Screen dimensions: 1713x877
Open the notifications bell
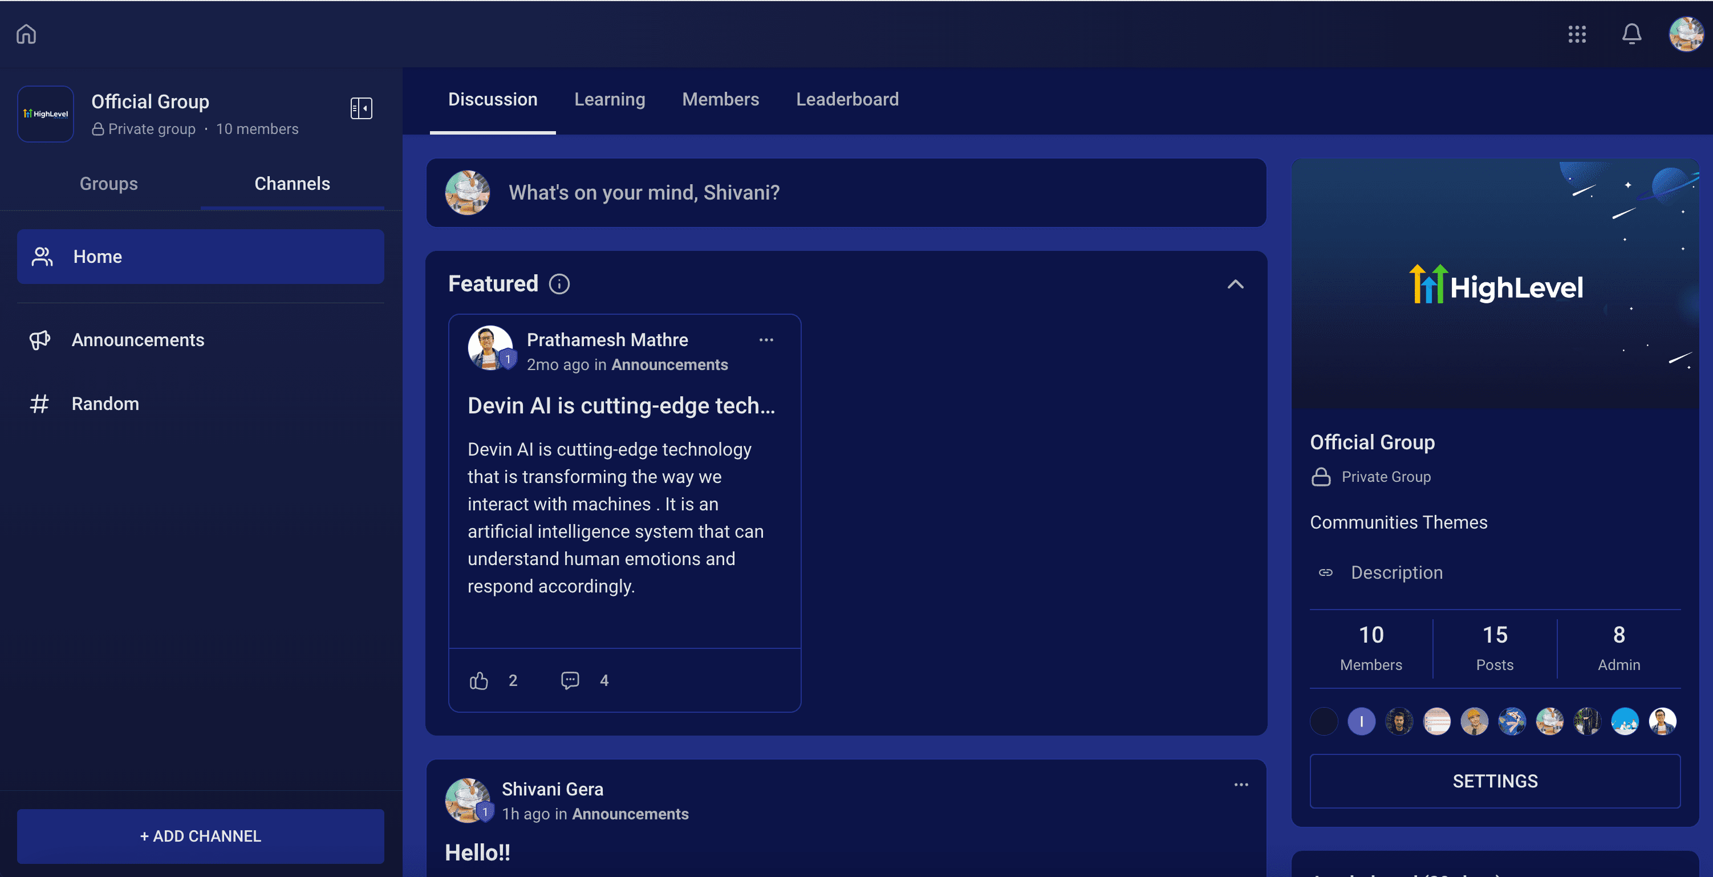[1631, 34]
